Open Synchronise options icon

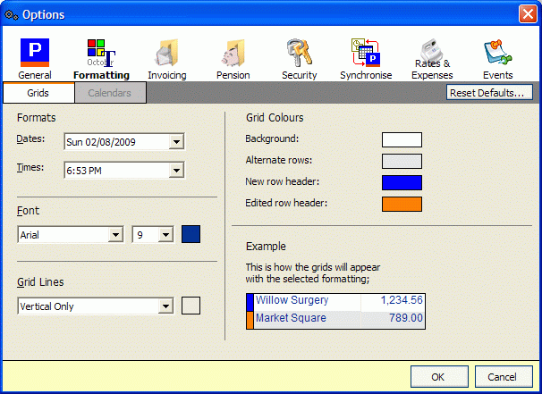click(x=366, y=53)
